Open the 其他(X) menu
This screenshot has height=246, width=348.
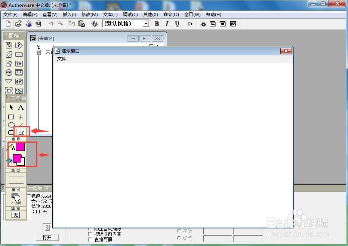[x=151, y=15]
